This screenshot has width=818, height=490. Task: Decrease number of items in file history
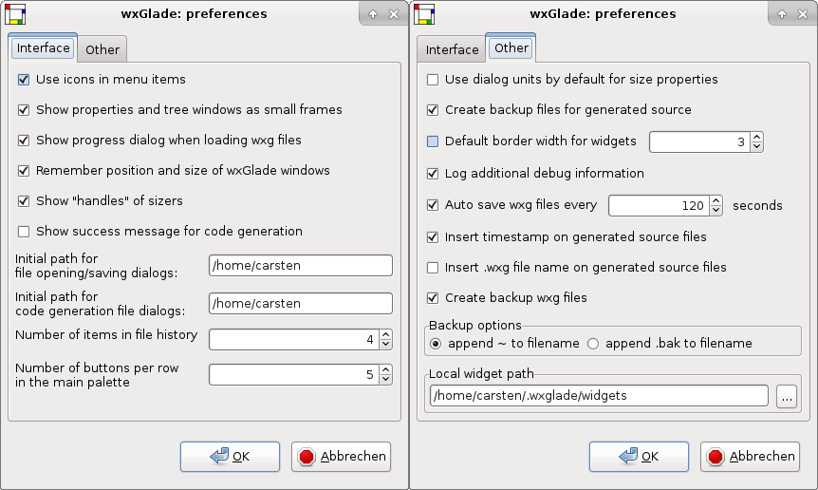point(386,345)
